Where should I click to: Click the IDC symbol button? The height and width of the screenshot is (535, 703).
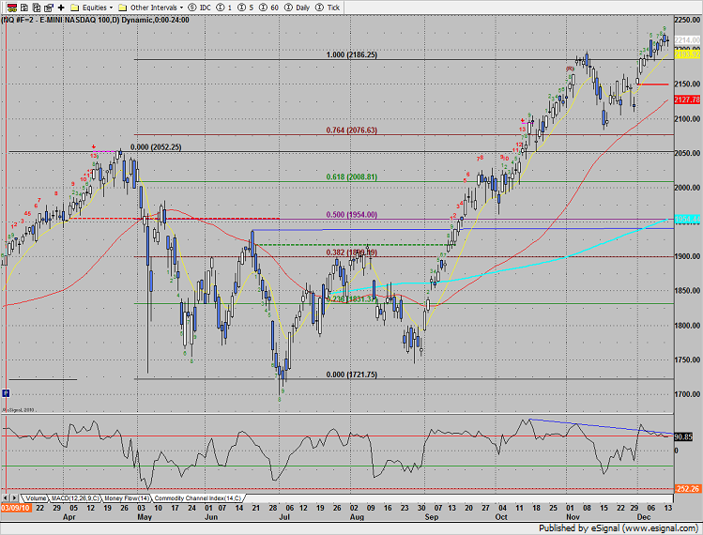tap(200, 8)
